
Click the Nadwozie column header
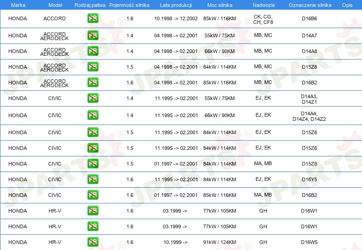264,5
